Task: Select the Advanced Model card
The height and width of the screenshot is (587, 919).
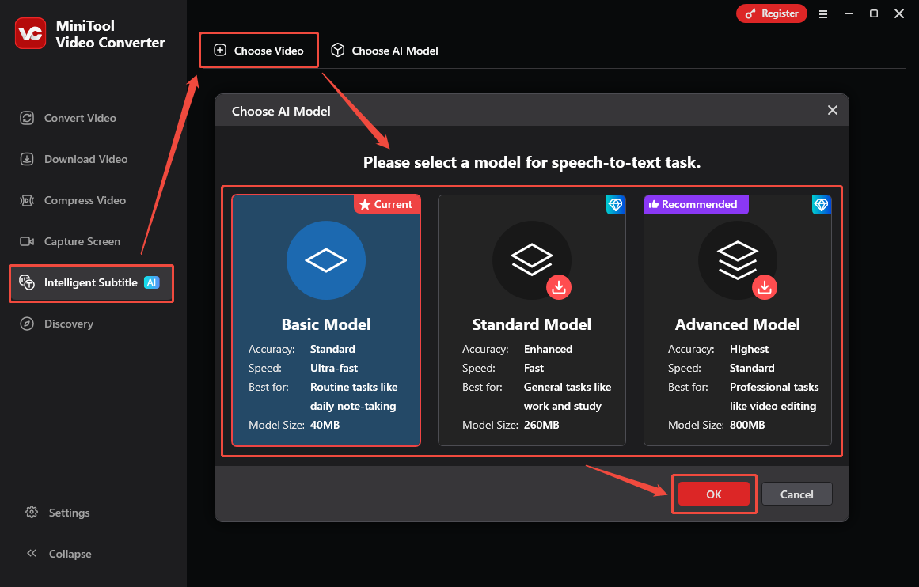Action: (x=737, y=372)
